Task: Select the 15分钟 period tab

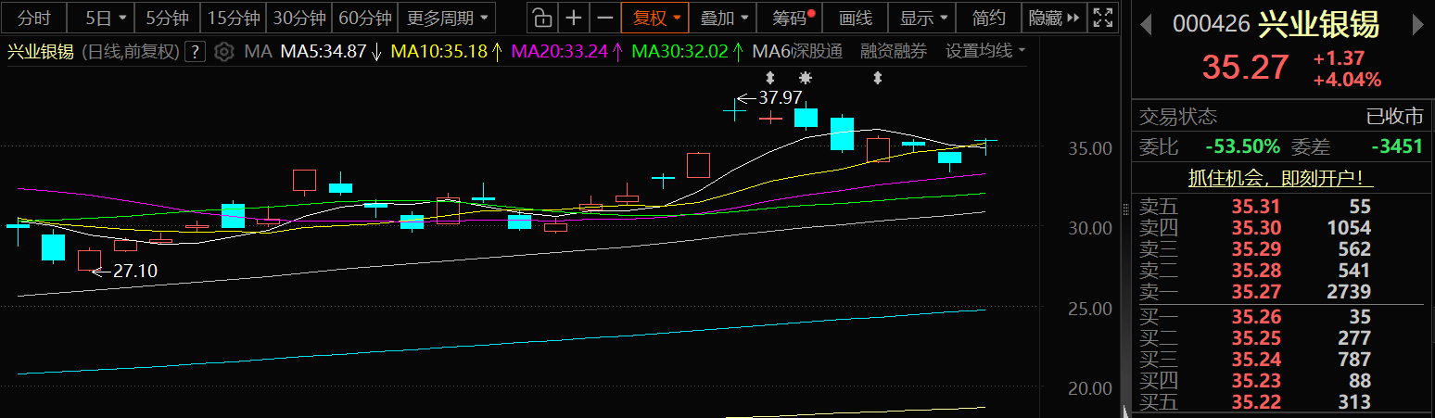Action: click(x=232, y=18)
